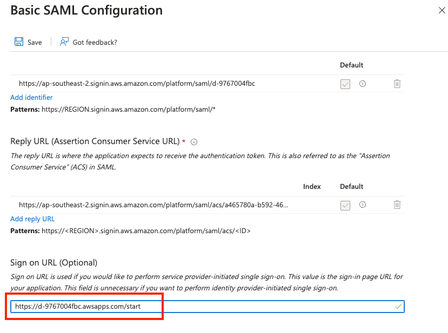
Task: Click the Save floppy disk icon
Action: 19,42
